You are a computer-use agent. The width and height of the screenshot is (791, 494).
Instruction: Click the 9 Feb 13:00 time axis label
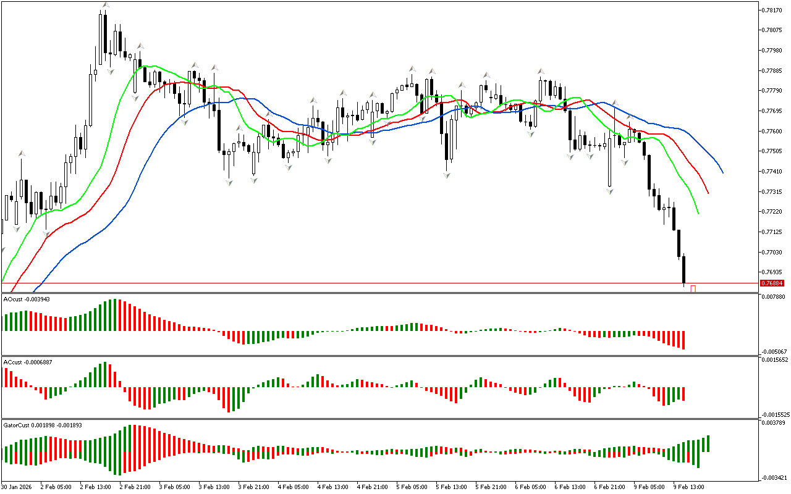click(689, 487)
